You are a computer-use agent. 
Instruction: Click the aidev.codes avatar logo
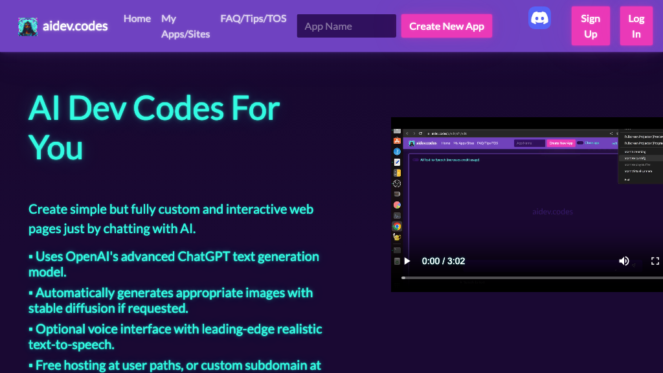pyautogui.click(x=27, y=26)
